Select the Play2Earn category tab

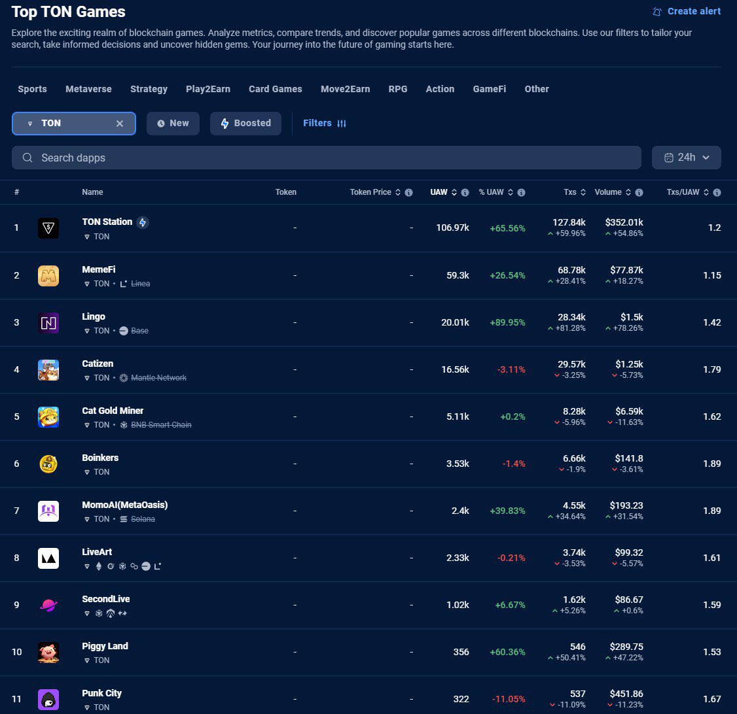[207, 89]
